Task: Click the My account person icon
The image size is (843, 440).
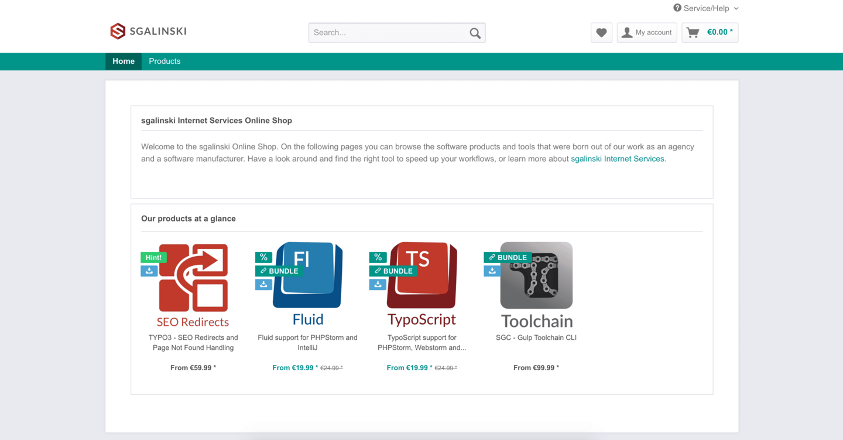Action: (x=627, y=33)
